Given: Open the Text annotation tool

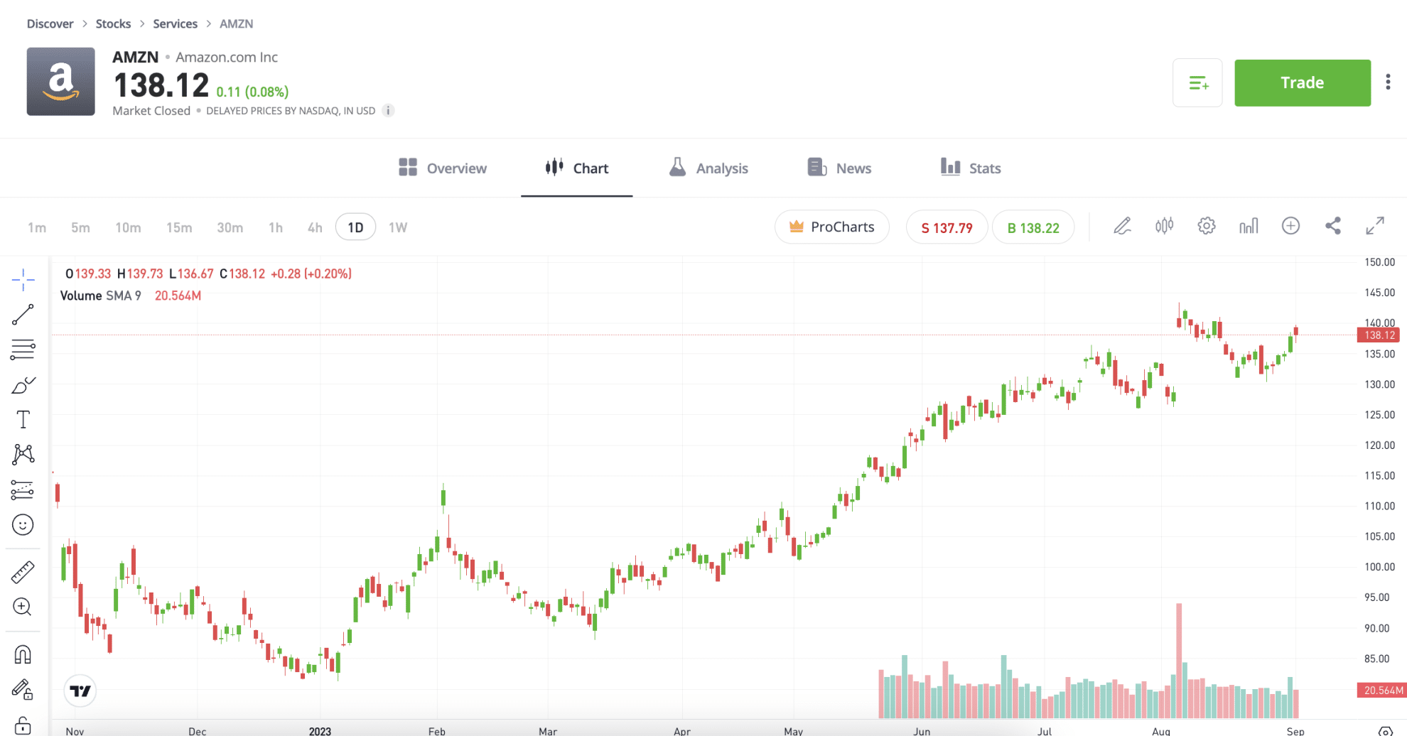Looking at the screenshot, I should point(23,419).
